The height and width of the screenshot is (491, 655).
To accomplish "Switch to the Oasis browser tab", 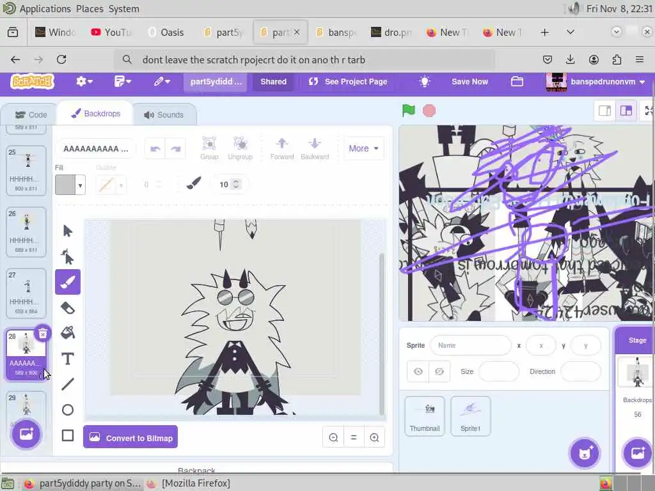I will 166,32.
